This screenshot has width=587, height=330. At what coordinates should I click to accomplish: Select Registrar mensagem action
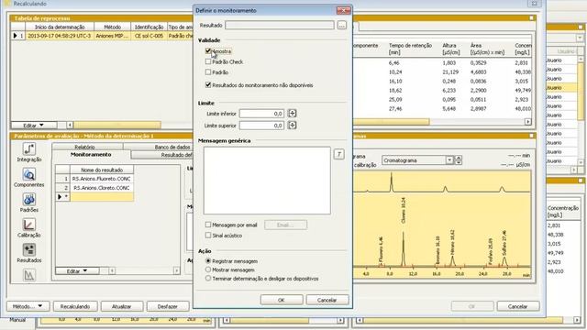click(208, 260)
